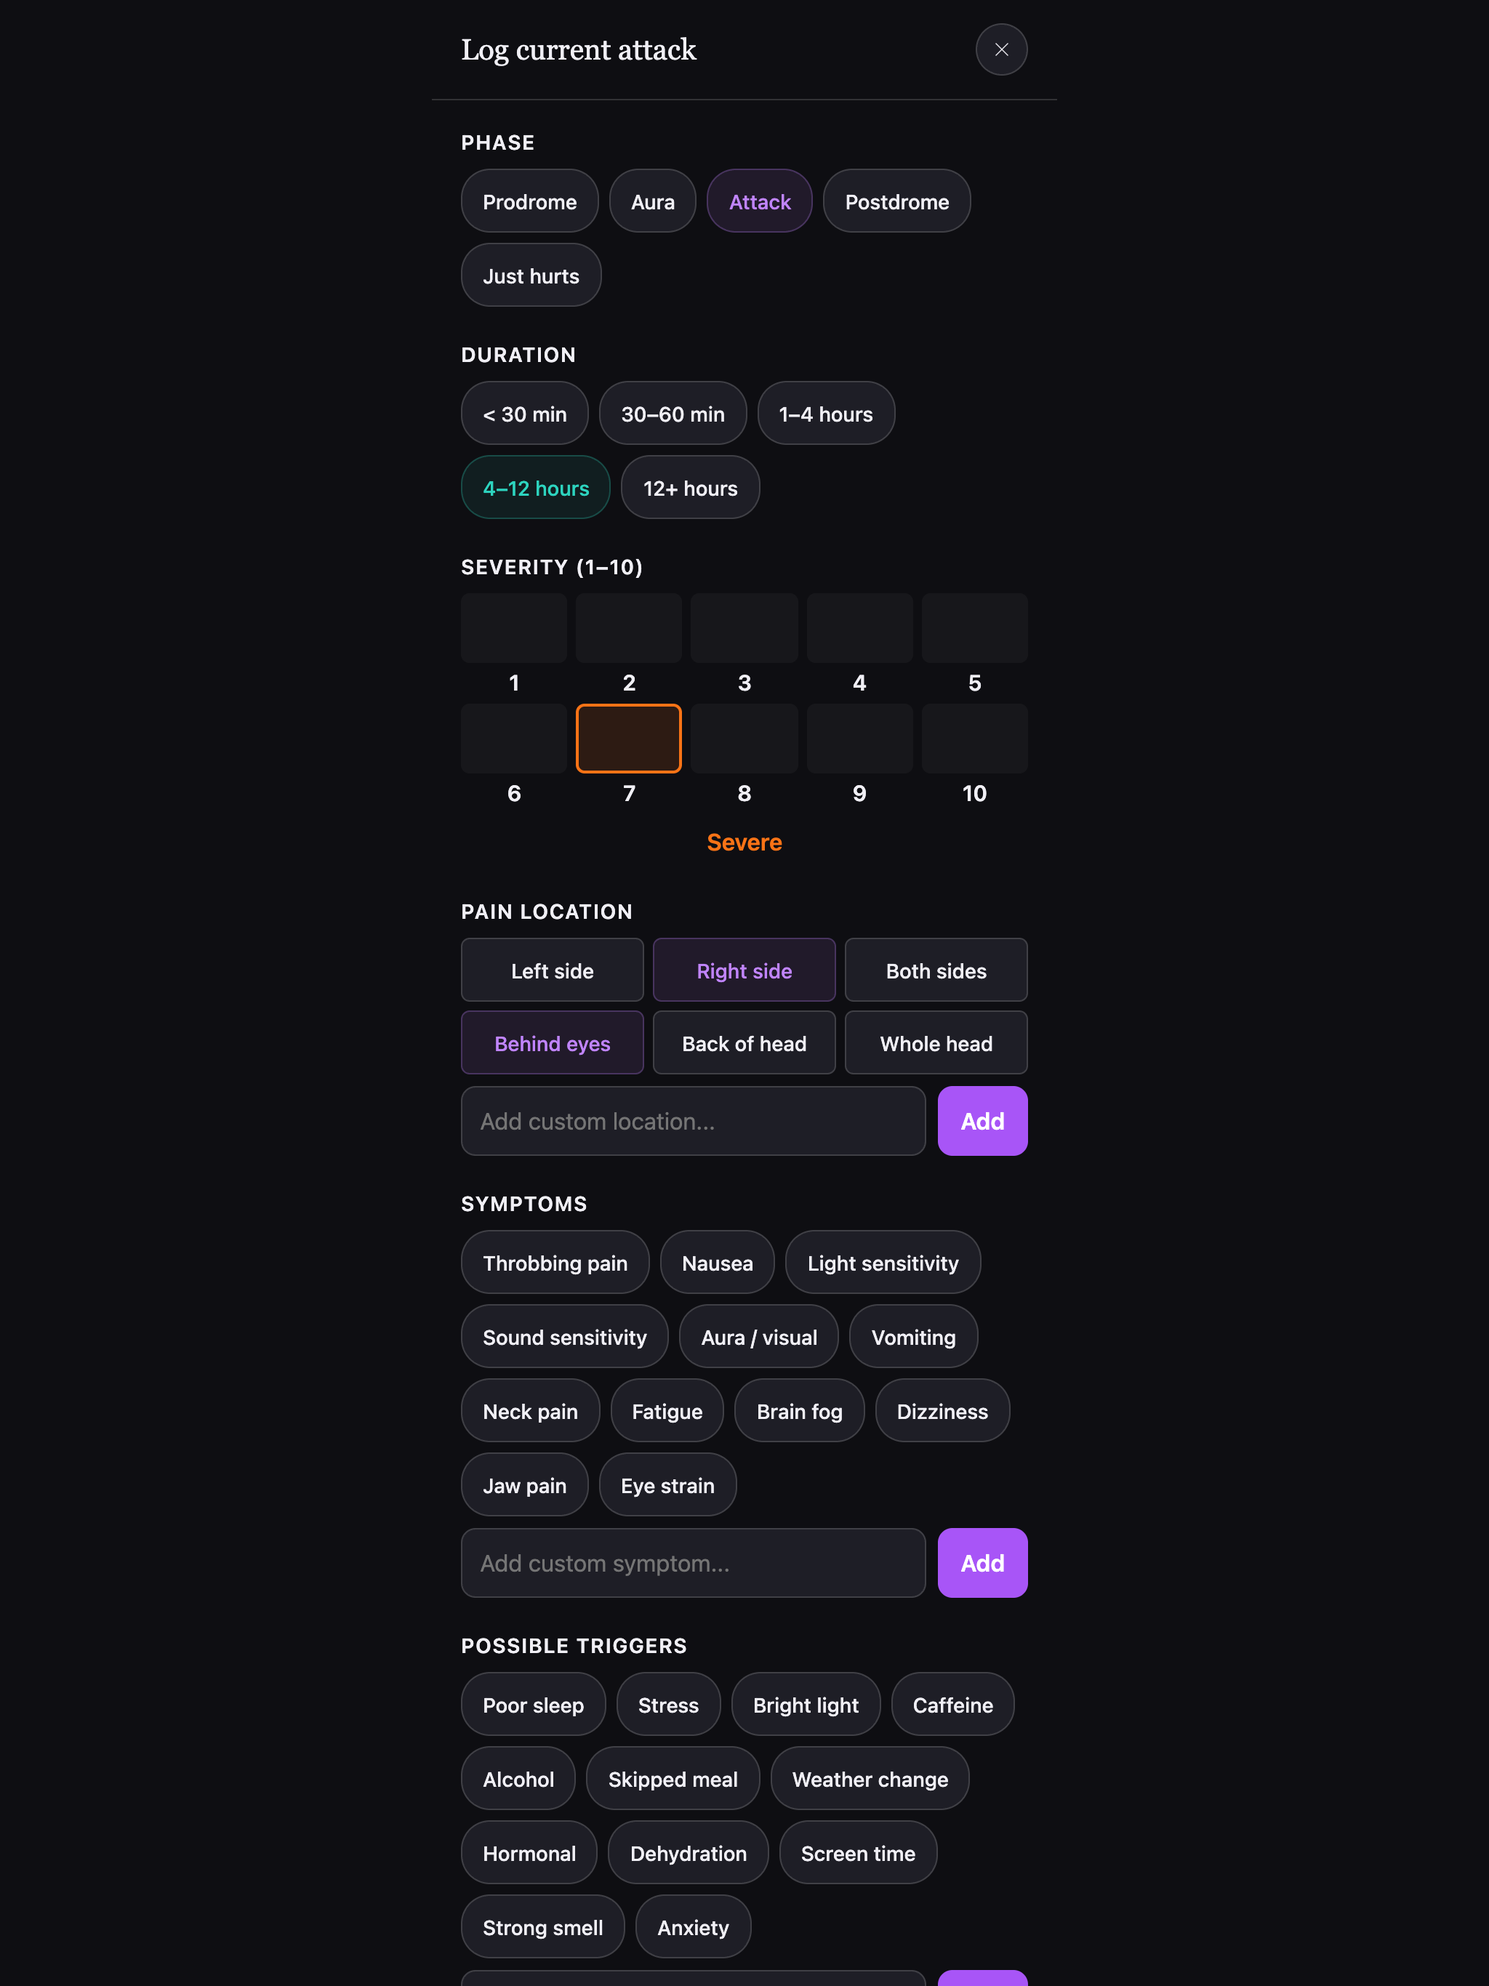Select Whole head pain location
1489x1986 pixels.
[936, 1042]
